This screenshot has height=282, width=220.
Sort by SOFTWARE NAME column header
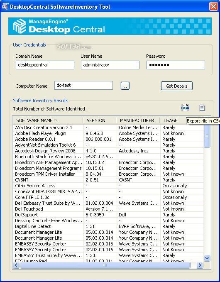click(48, 120)
